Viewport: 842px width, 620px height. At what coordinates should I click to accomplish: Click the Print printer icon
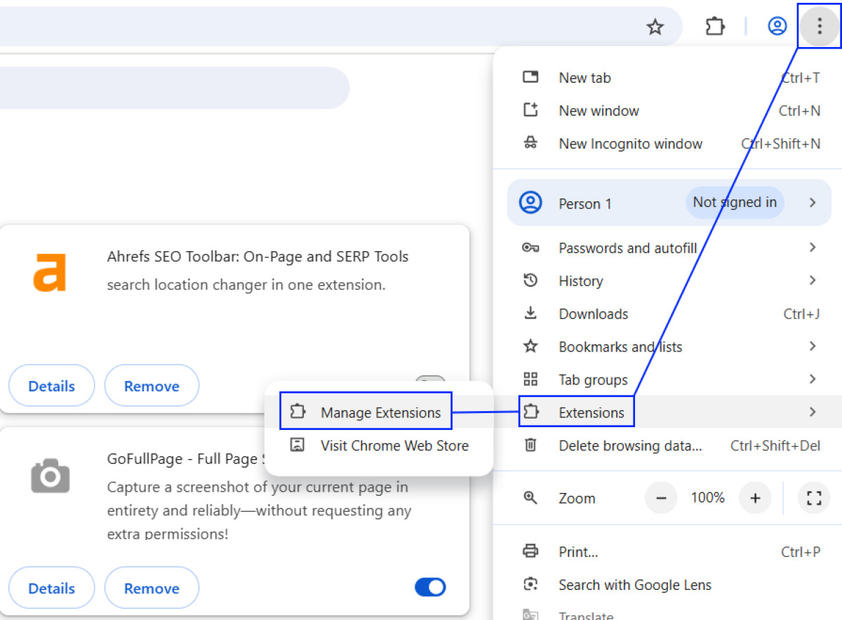pyautogui.click(x=531, y=551)
